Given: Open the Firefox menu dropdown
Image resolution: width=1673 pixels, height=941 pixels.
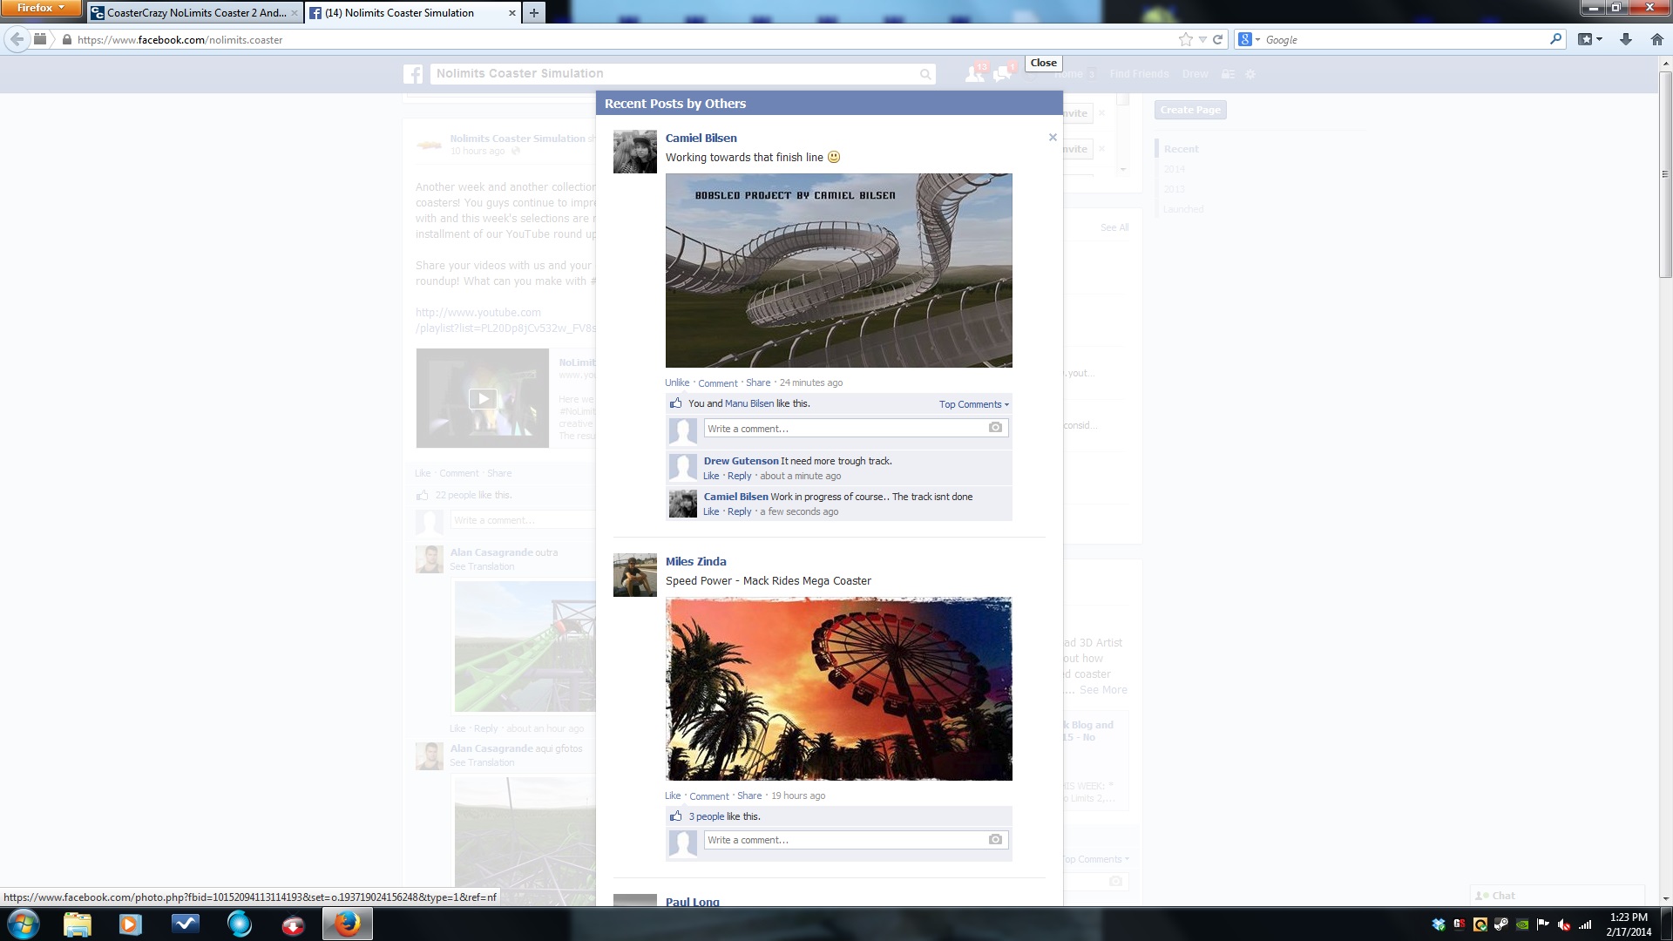Looking at the screenshot, I should (41, 8).
